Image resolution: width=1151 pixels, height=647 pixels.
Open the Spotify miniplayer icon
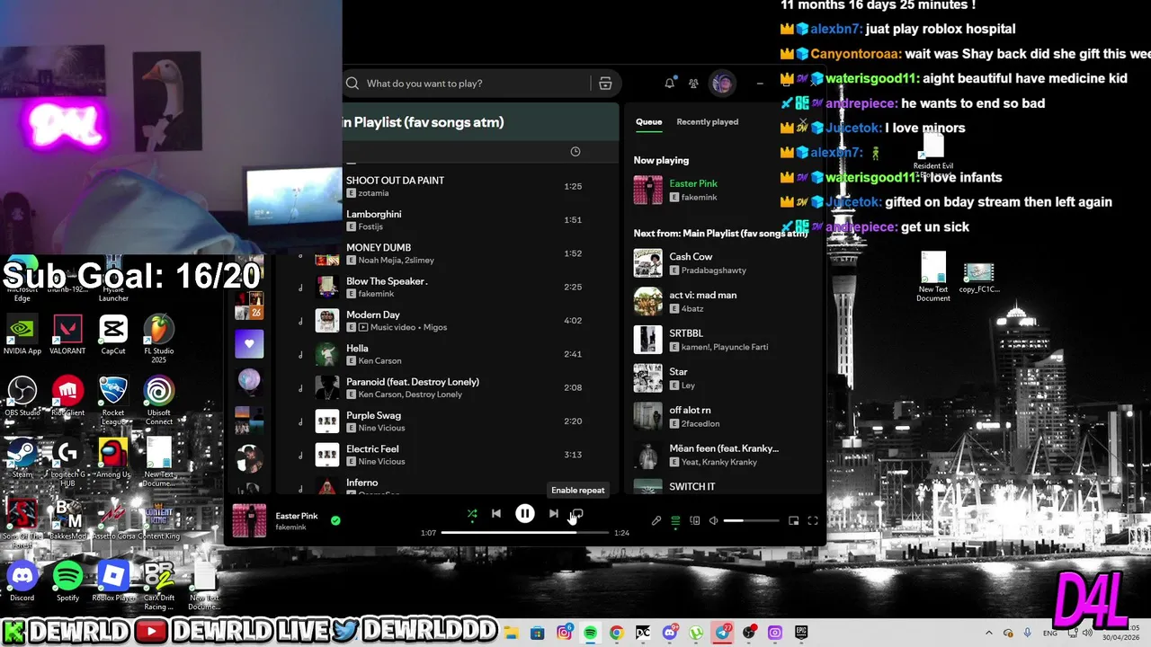(x=793, y=520)
